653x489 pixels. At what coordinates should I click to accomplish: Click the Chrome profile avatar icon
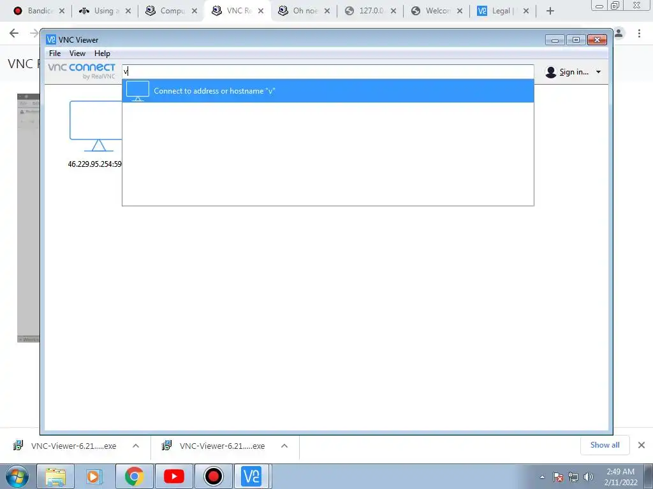click(619, 33)
